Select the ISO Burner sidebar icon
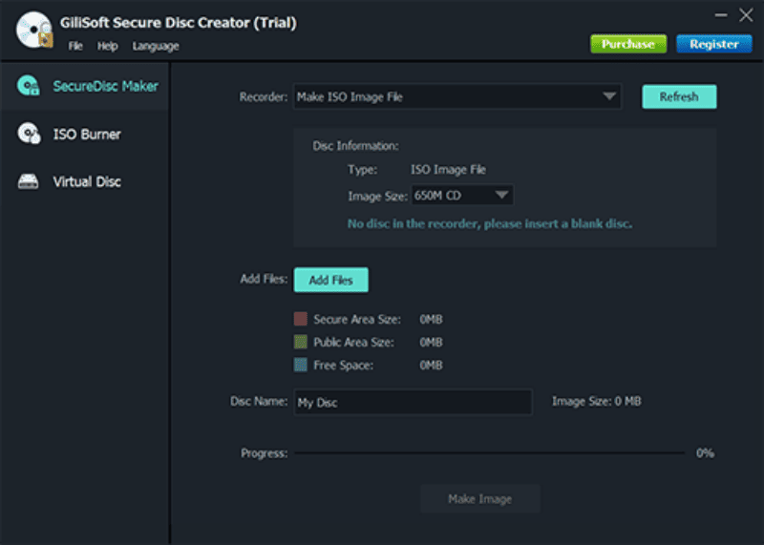This screenshot has height=545, width=764. [x=29, y=134]
